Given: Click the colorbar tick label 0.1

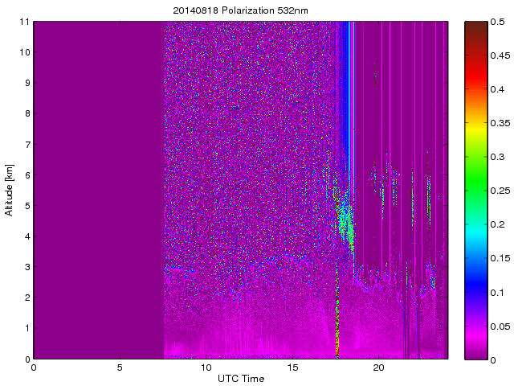Looking at the screenshot, I should tap(497, 293).
